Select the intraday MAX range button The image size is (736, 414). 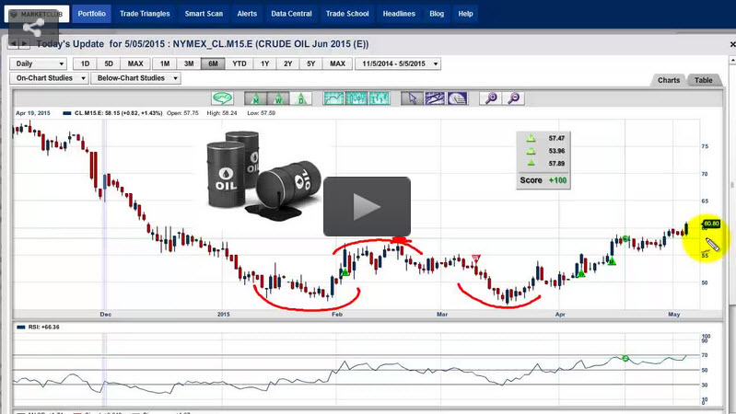pos(135,63)
